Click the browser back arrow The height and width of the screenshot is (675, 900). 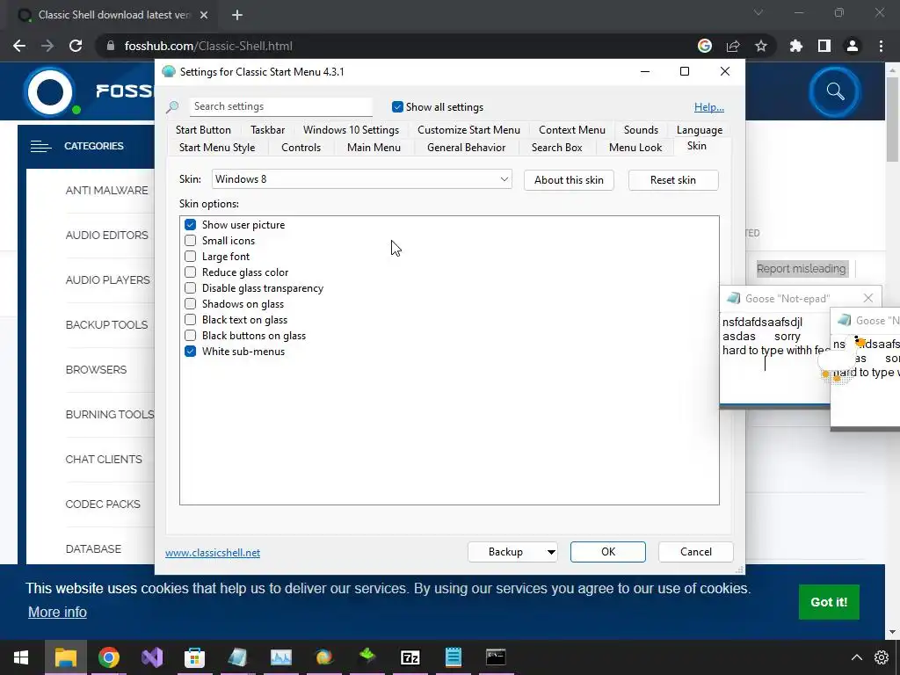point(19,46)
